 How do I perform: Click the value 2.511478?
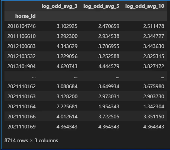pos(154,26)
